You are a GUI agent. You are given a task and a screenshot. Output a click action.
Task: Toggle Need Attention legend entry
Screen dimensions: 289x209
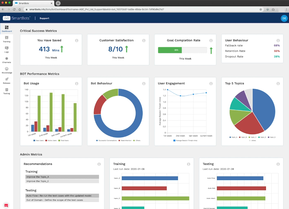point(125,141)
